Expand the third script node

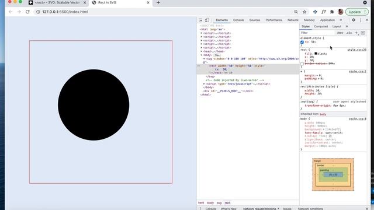[201, 40]
